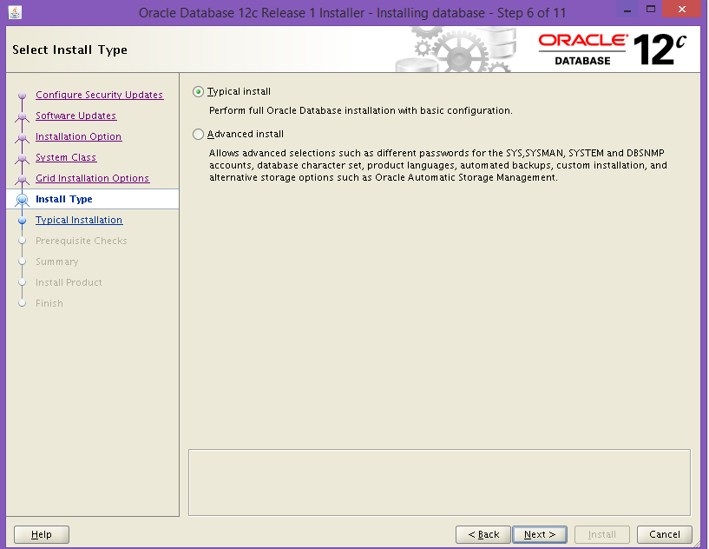Click the Java icon in title bar
Screen dimensions: 709x549
[x=15, y=13]
